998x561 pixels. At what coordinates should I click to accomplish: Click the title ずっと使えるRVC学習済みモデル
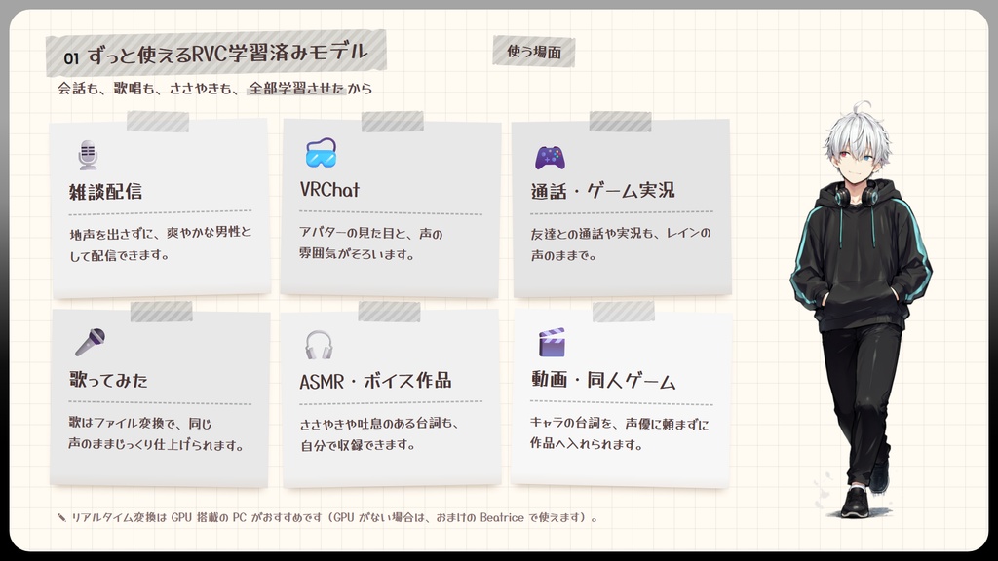pos(228,54)
